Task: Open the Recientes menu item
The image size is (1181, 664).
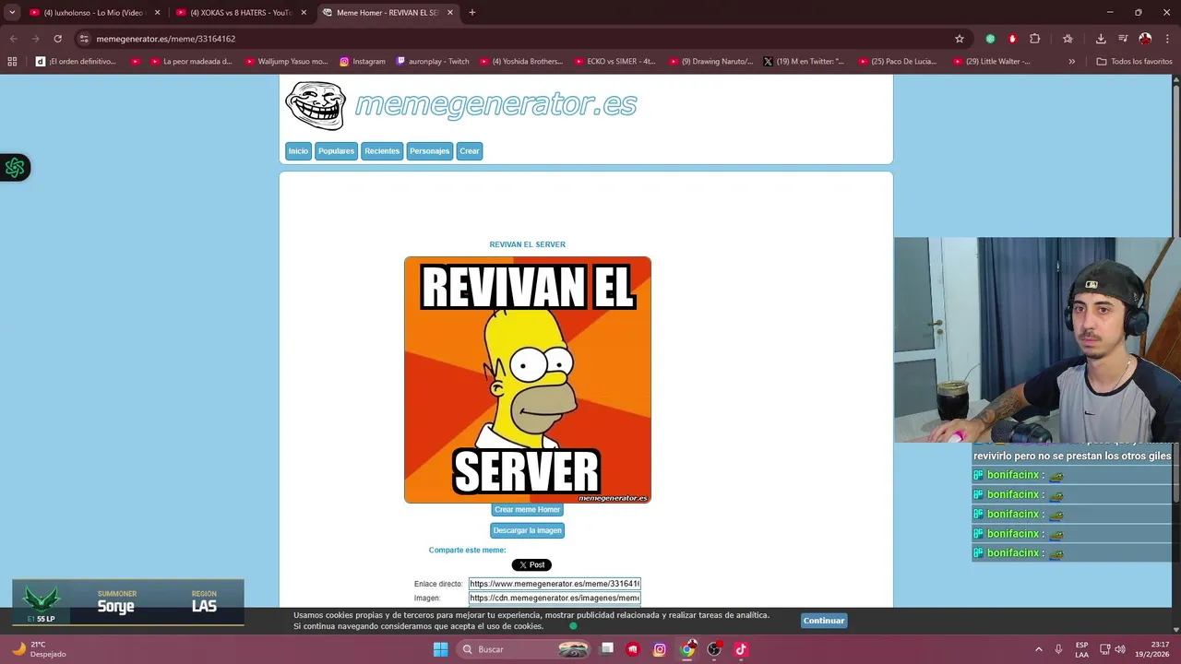Action: click(x=382, y=151)
